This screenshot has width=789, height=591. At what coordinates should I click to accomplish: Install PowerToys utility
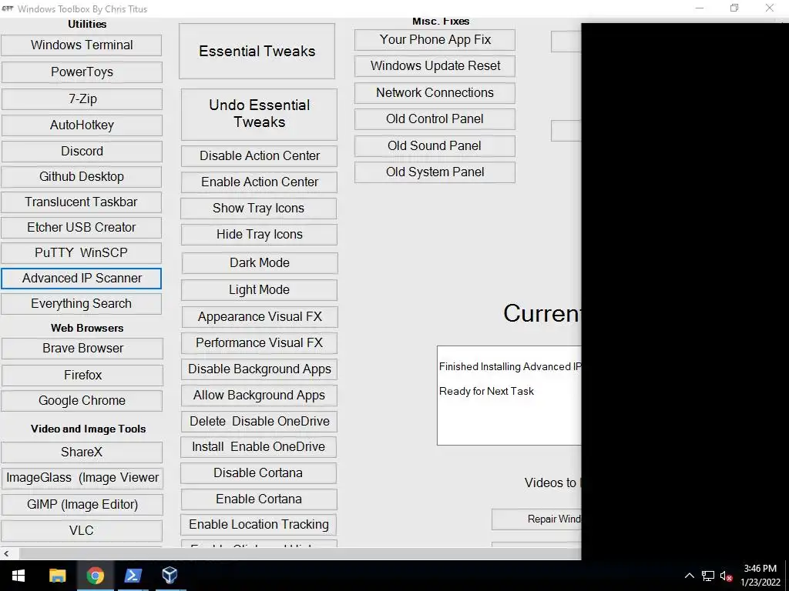click(x=82, y=72)
